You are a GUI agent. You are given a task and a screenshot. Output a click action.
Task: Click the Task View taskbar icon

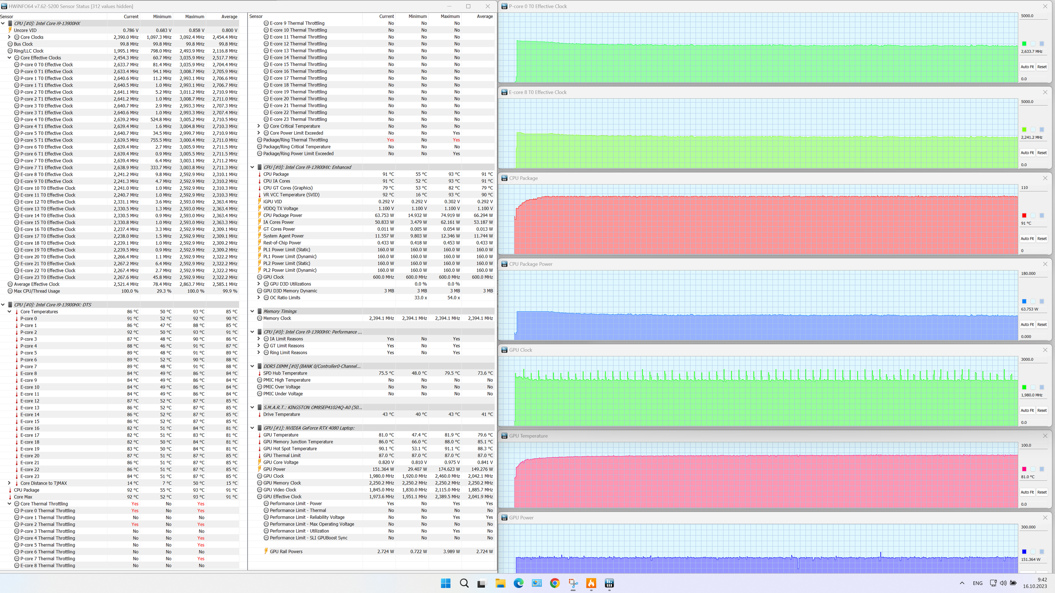(x=482, y=583)
